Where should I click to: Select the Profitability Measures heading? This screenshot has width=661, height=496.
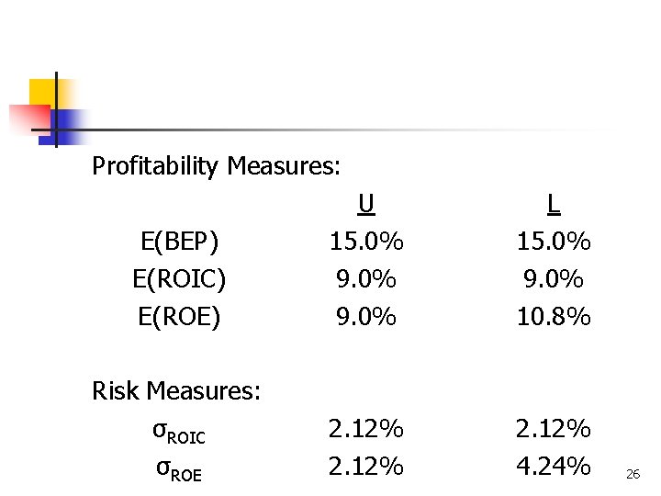(x=217, y=166)
